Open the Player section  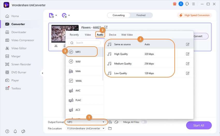[12, 80]
